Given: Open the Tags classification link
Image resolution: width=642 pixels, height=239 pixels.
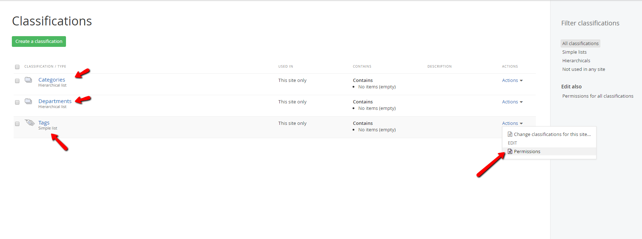Looking at the screenshot, I should click(x=44, y=123).
